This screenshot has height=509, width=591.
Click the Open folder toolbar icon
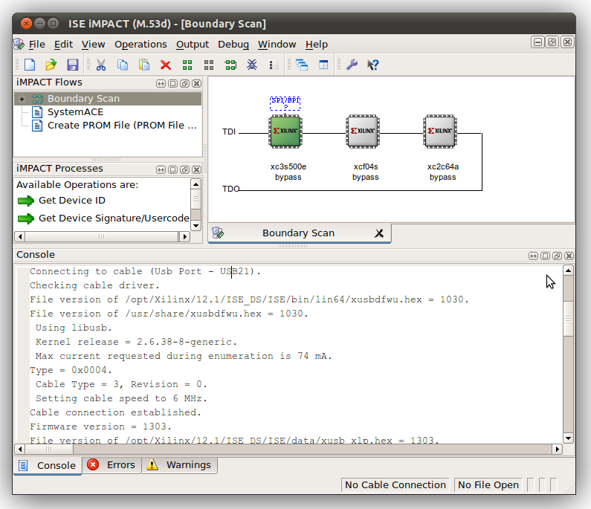tap(51, 65)
